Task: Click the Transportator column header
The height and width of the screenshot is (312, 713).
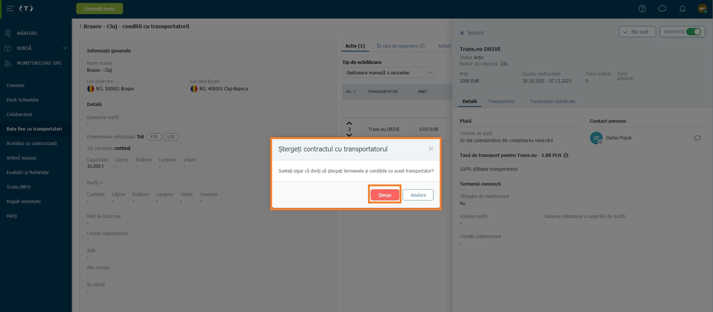Action: click(x=383, y=91)
